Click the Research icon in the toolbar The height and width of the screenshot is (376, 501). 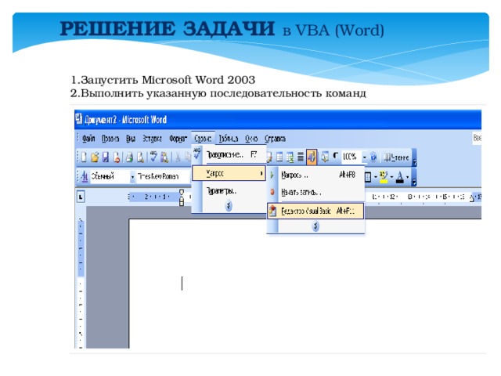point(164,157)
